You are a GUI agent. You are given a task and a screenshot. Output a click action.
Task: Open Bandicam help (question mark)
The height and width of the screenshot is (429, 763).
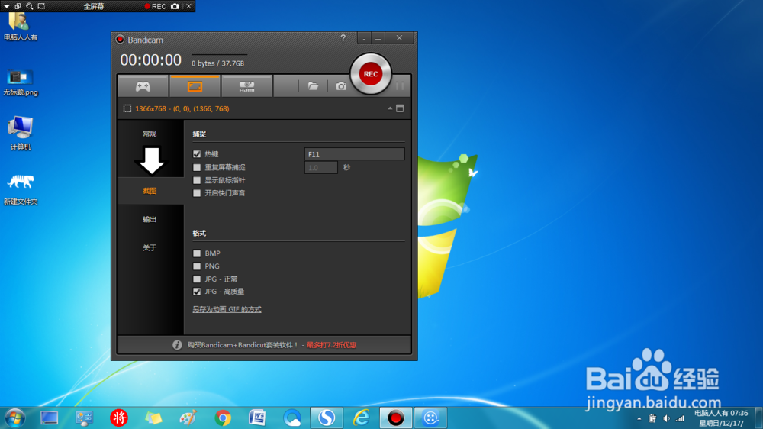pyautogui.click(x=343, y=38)
